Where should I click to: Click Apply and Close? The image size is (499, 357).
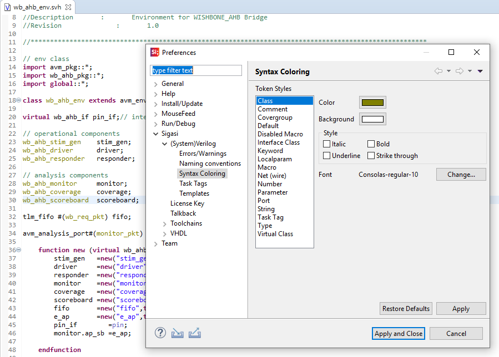point(399,334)
